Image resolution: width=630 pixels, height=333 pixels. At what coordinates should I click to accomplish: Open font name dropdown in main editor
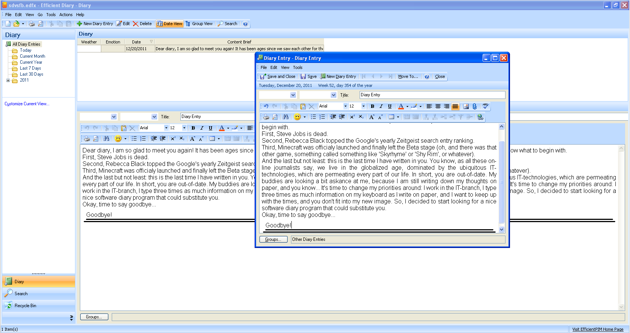pos(166,128)
